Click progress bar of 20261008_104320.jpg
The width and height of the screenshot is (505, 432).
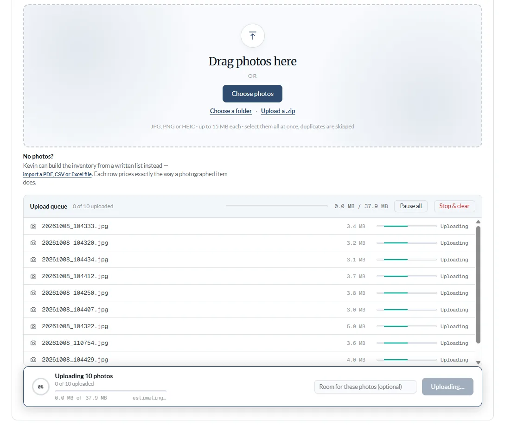(x=406, y=243)
